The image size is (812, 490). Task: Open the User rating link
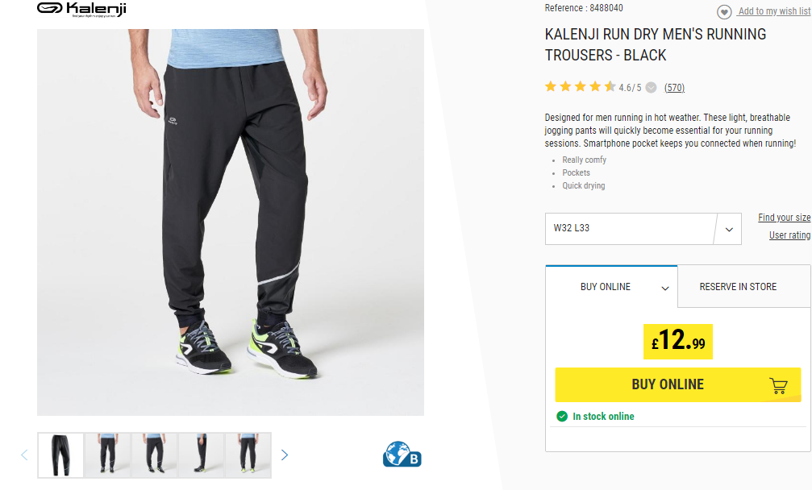tap(789, 235)
